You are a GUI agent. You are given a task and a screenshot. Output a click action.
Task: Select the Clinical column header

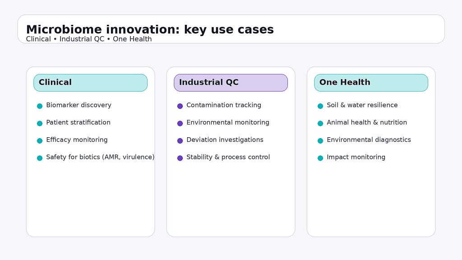[90, 83]
